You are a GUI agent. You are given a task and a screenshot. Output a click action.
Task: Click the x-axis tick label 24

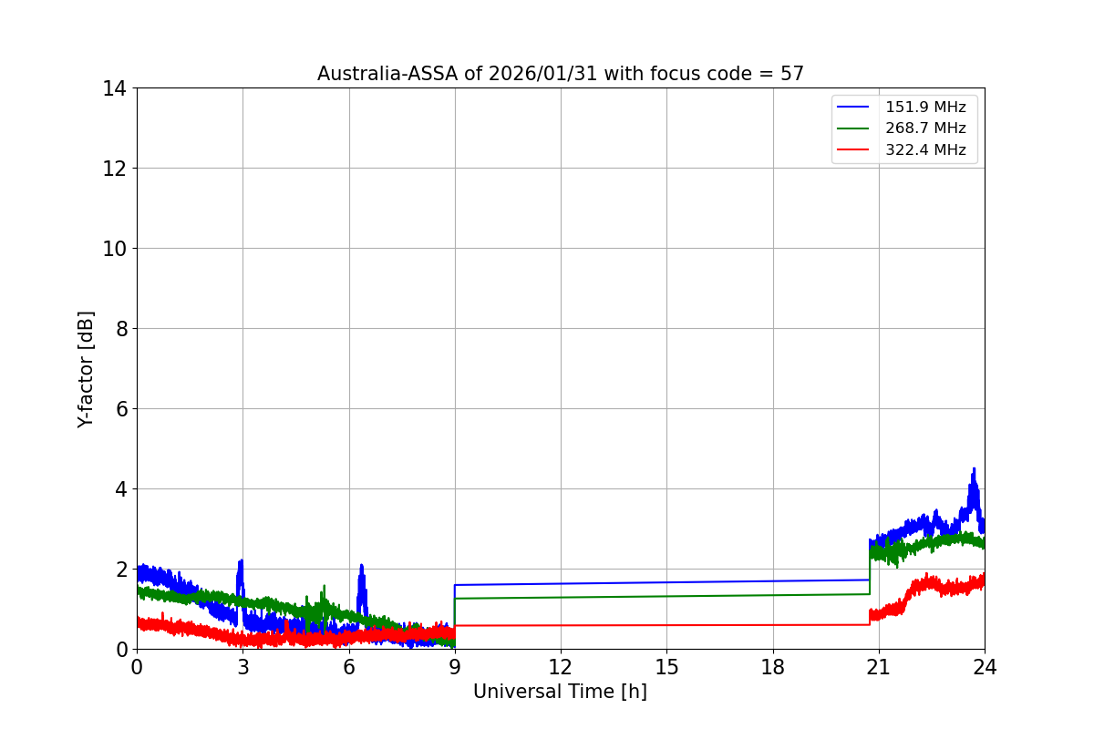point(985,667)
